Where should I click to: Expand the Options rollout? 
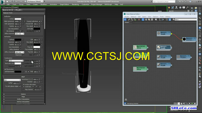(x=23, y=94)
